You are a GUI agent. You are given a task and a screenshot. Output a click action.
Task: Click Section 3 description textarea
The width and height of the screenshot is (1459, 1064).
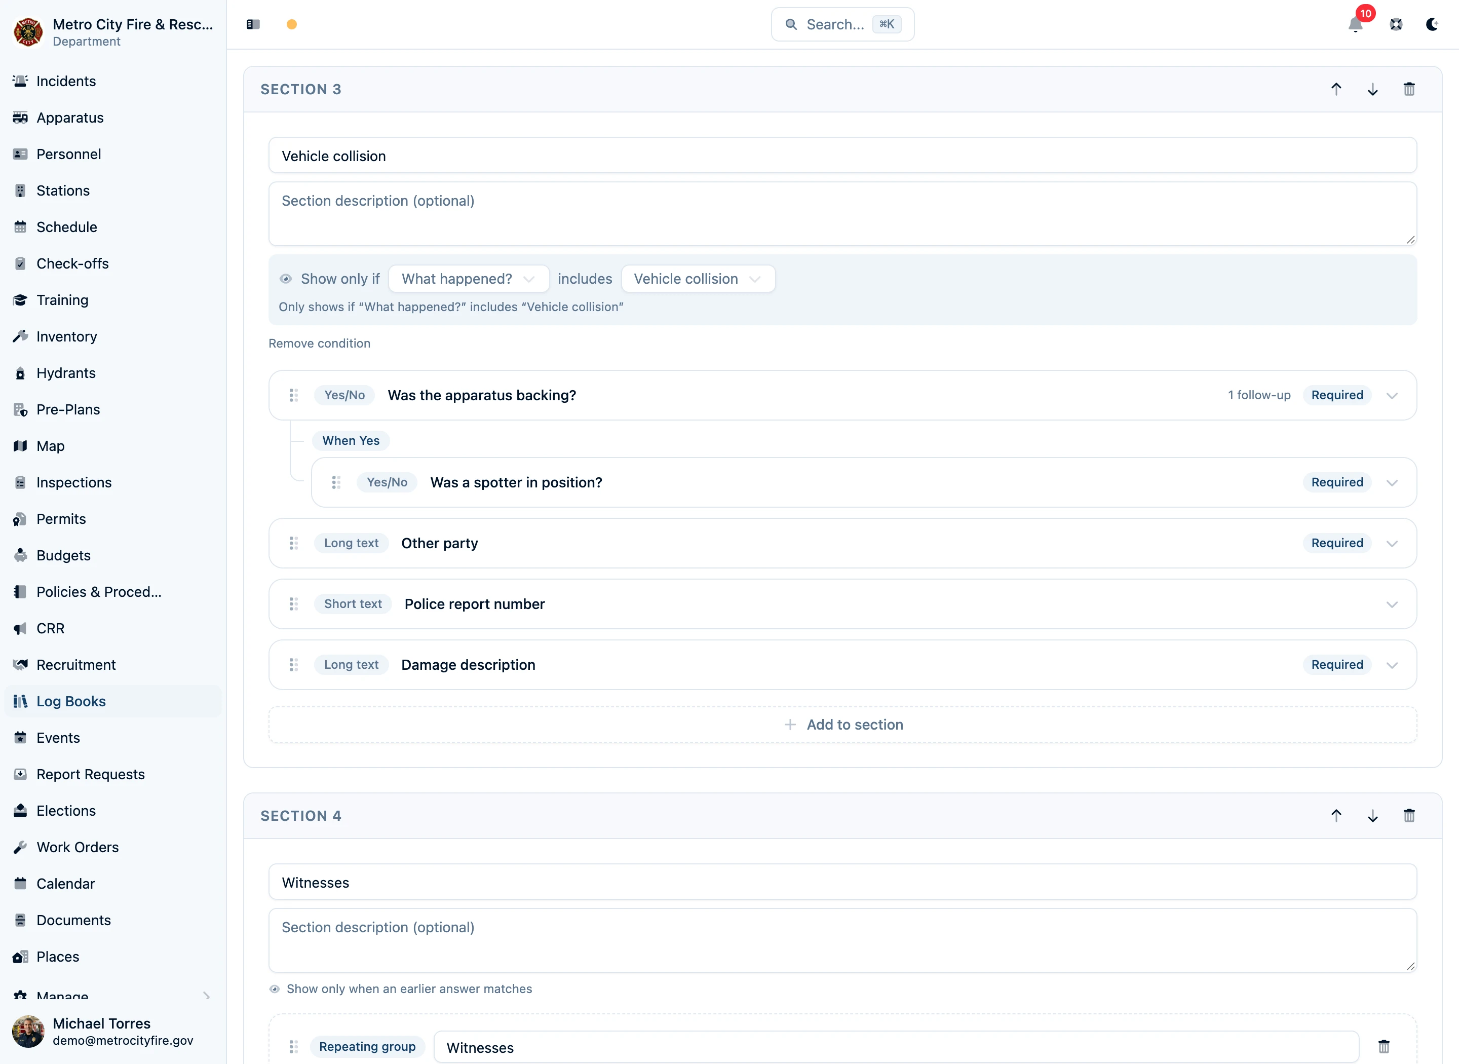coord(842,214)
